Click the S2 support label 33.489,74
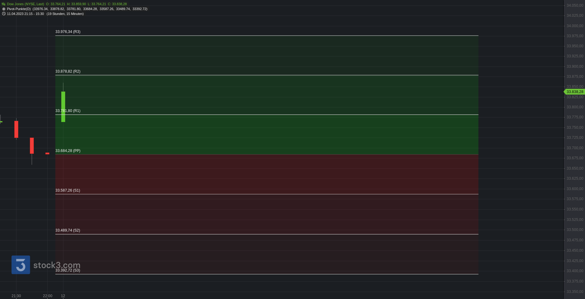Image resolution: width=585 pixels, height=299 pixels. 68,230
